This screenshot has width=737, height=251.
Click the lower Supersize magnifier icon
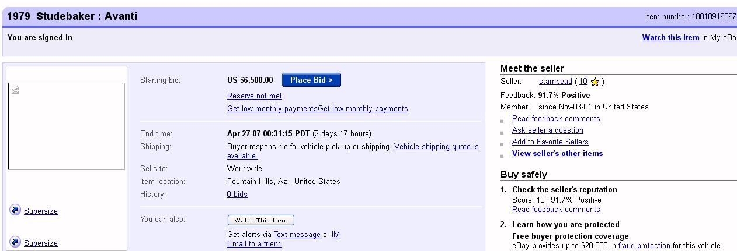(x=15, y=242)
